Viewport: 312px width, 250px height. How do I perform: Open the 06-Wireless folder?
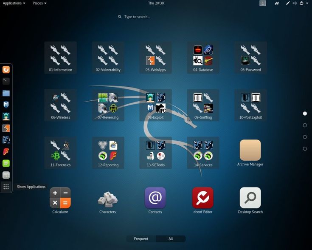point(60,105)
